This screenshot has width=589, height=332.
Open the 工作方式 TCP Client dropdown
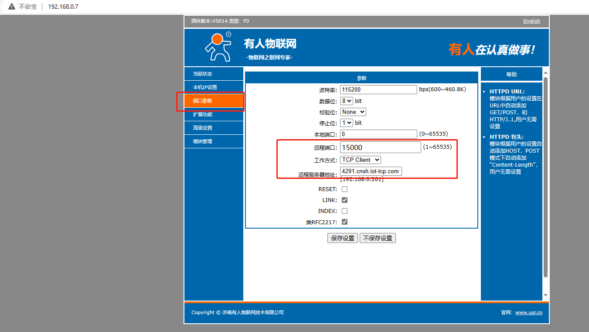coord(361,160)
